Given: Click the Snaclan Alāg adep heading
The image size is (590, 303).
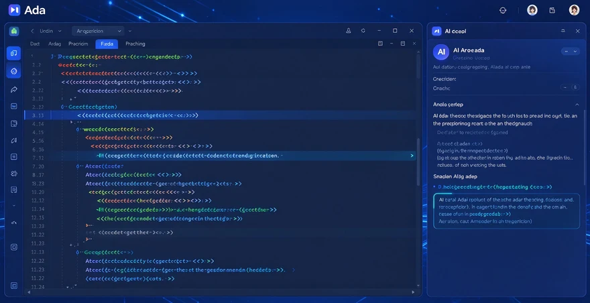Looking at the screenshot, I should tap(455, 176).
